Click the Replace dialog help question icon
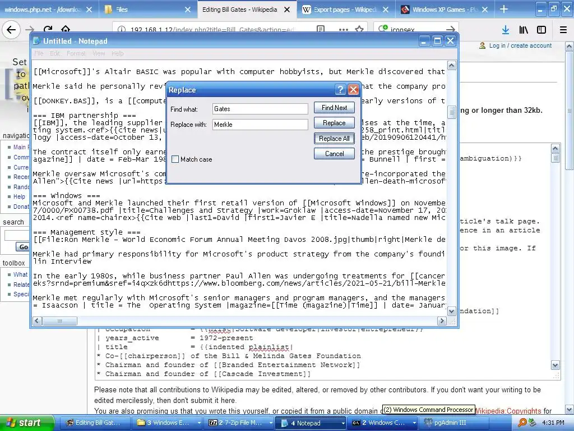The height and width of the screenshot is (431, 574). point(340,90)
